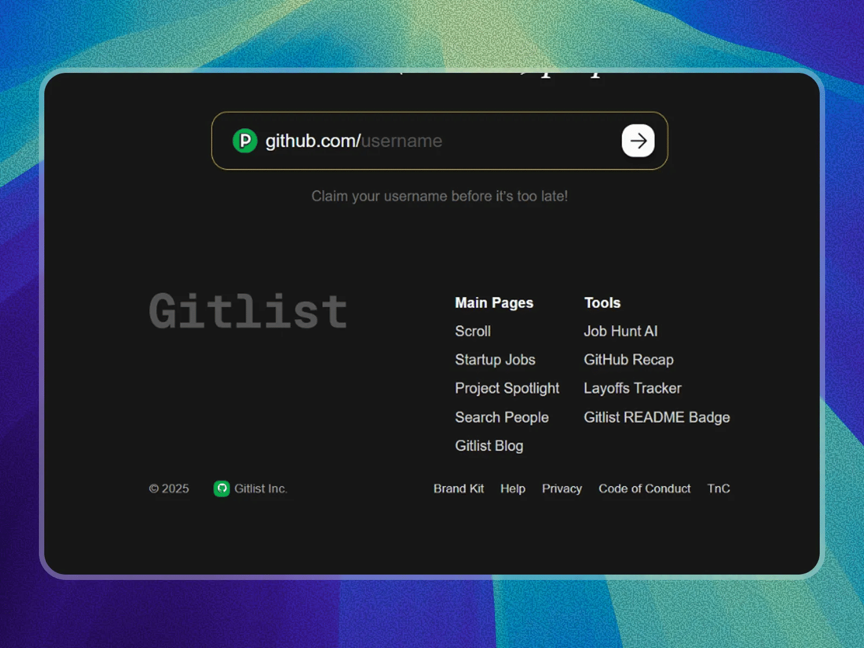864x648 pixels.
Task: Click the large Gitlist wordmark logo
Action: pos(248,311)
